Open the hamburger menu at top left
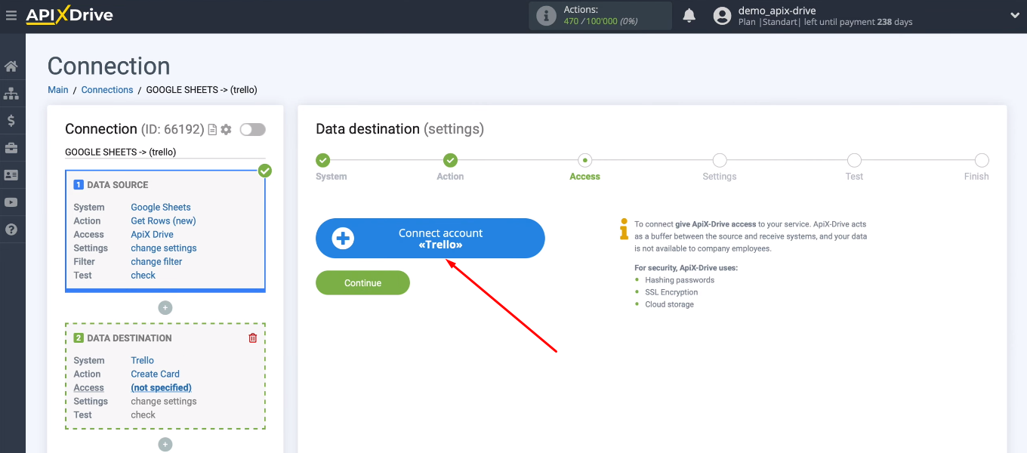The image size is (1027, 453). [11, 15]
